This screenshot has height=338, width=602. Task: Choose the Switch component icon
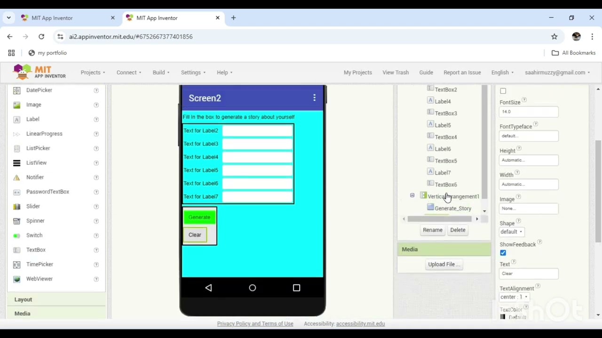click(x=17, y=236)
